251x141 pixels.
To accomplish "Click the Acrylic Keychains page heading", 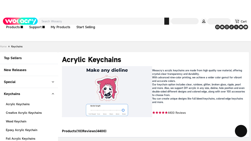I will 92,60.
